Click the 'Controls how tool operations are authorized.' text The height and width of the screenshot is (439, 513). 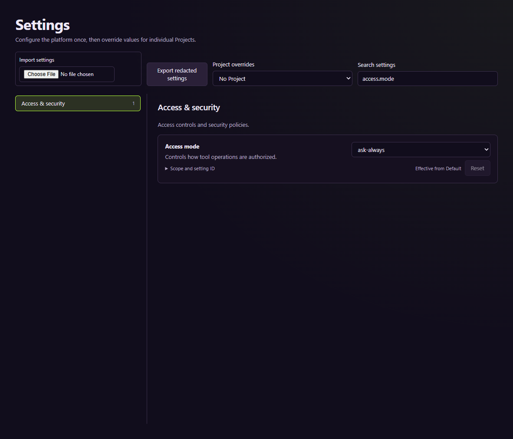tap(221, 157)
